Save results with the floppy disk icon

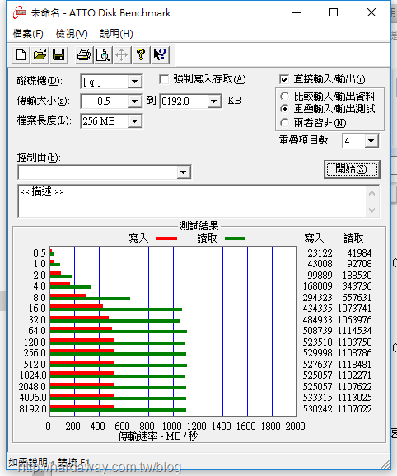pos(58,55)
